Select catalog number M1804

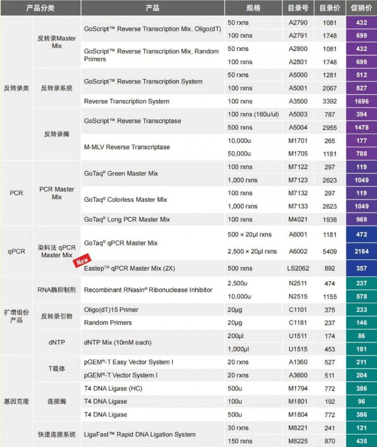298,415
